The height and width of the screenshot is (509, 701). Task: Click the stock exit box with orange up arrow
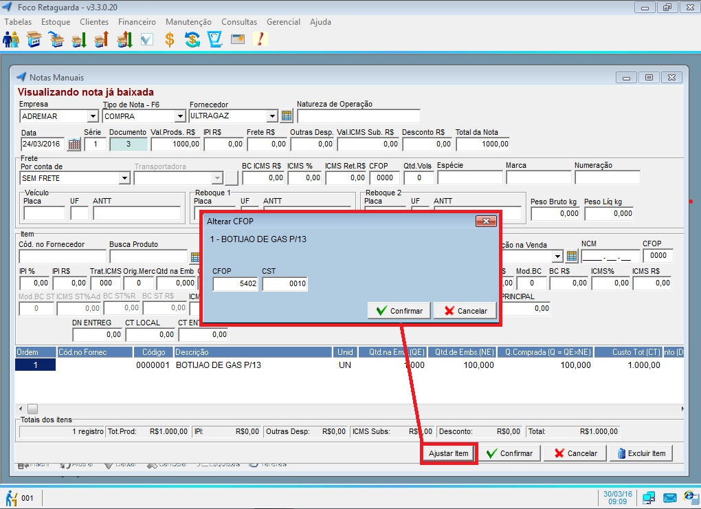click(102, 39)
